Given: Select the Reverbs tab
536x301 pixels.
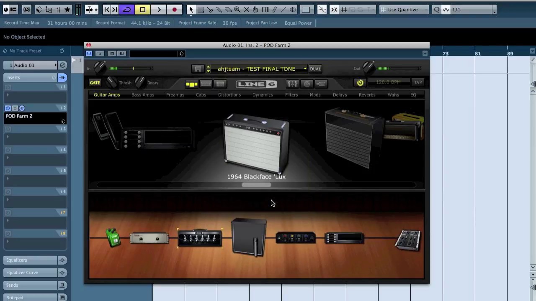Looking at the screenshot, I should pyautogui.click(x=367, y=95).
